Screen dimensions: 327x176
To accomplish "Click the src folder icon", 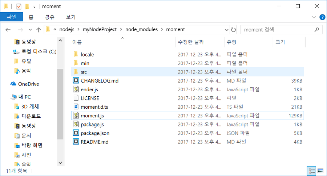I will (76, 72).
